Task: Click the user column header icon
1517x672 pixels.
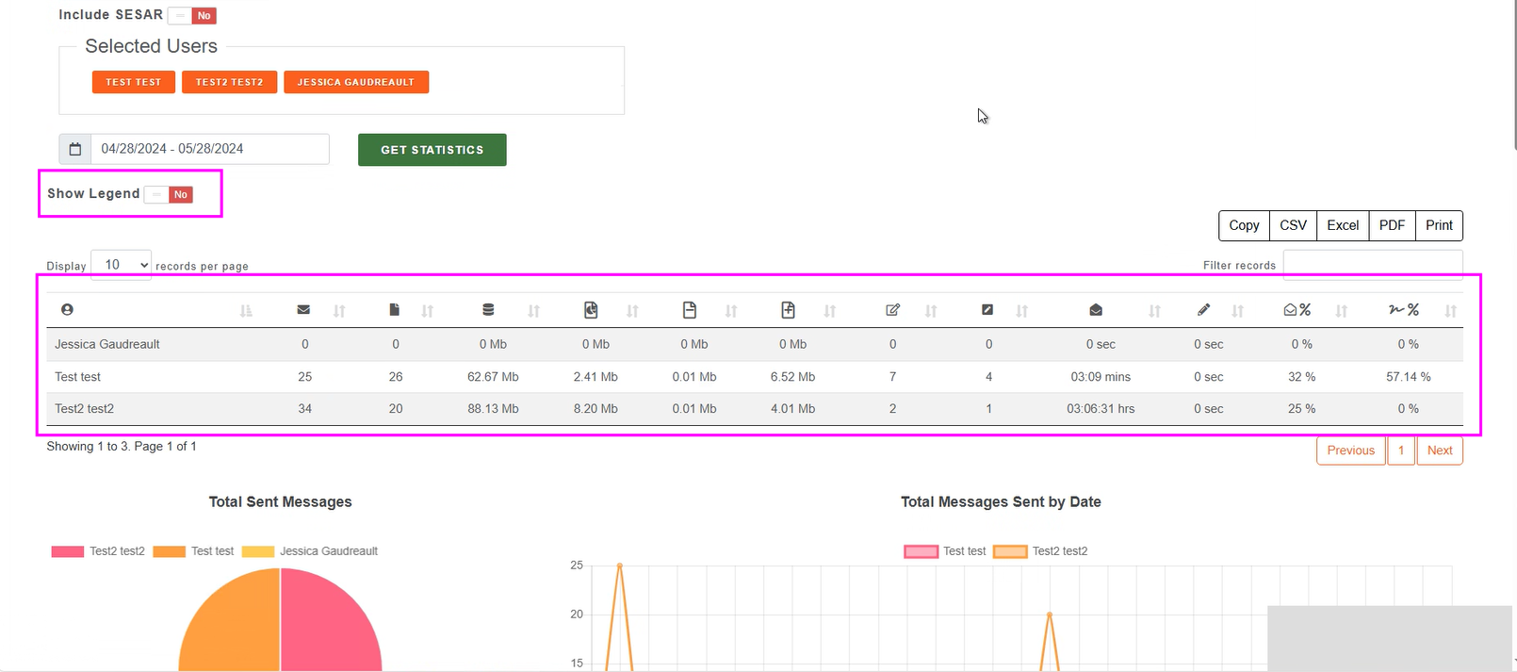Action: (67, 309)
